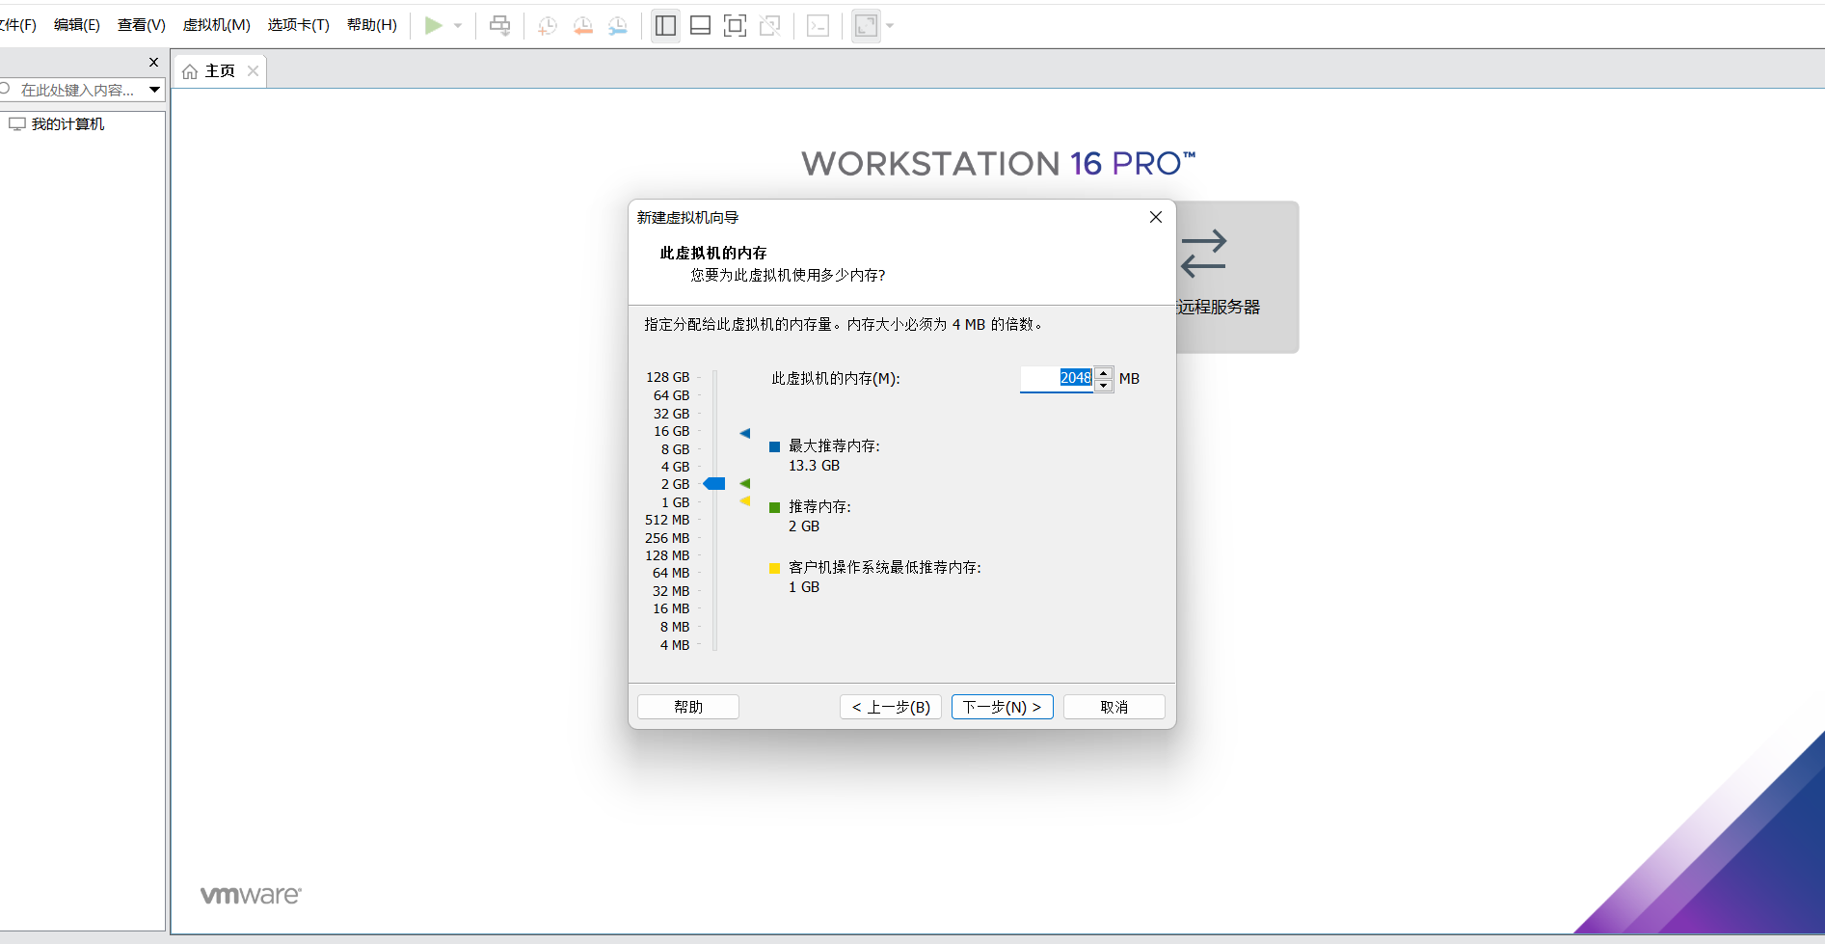Click the 64 GB scale label
Viewport: 1825px width, 944px height.
coord(672,396)
